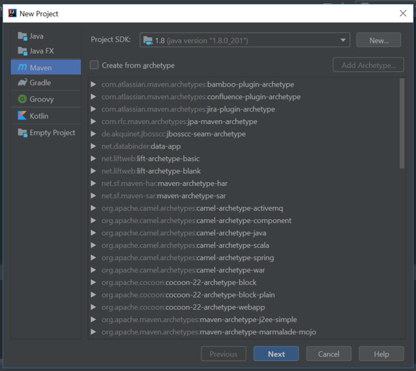Expand jpa-maven-archetype entry
Viewport: 416px width, 371px height.
pos(93,121)
